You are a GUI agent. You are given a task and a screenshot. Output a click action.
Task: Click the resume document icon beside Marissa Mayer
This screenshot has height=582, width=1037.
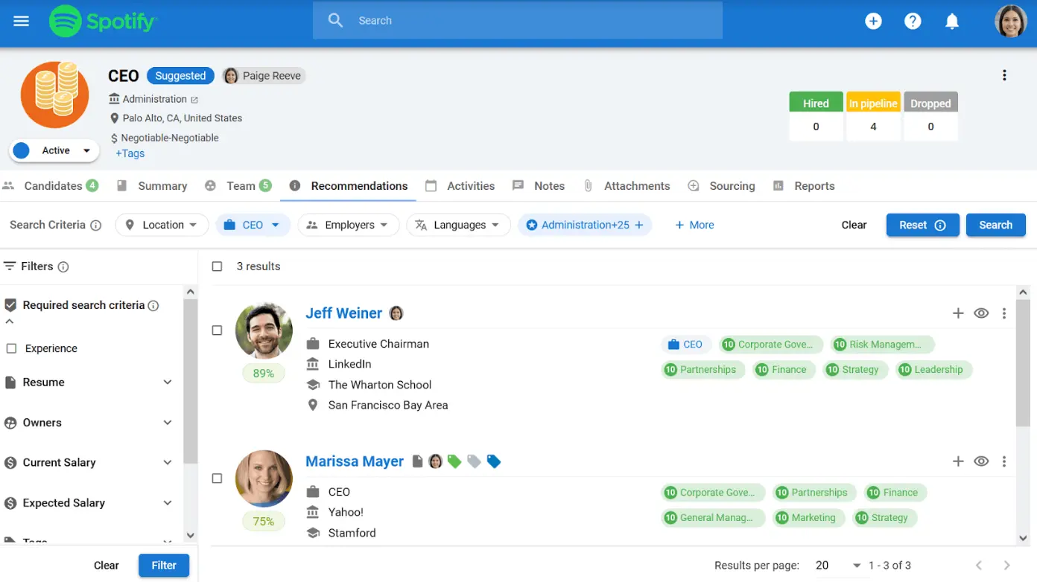point(417,461)
